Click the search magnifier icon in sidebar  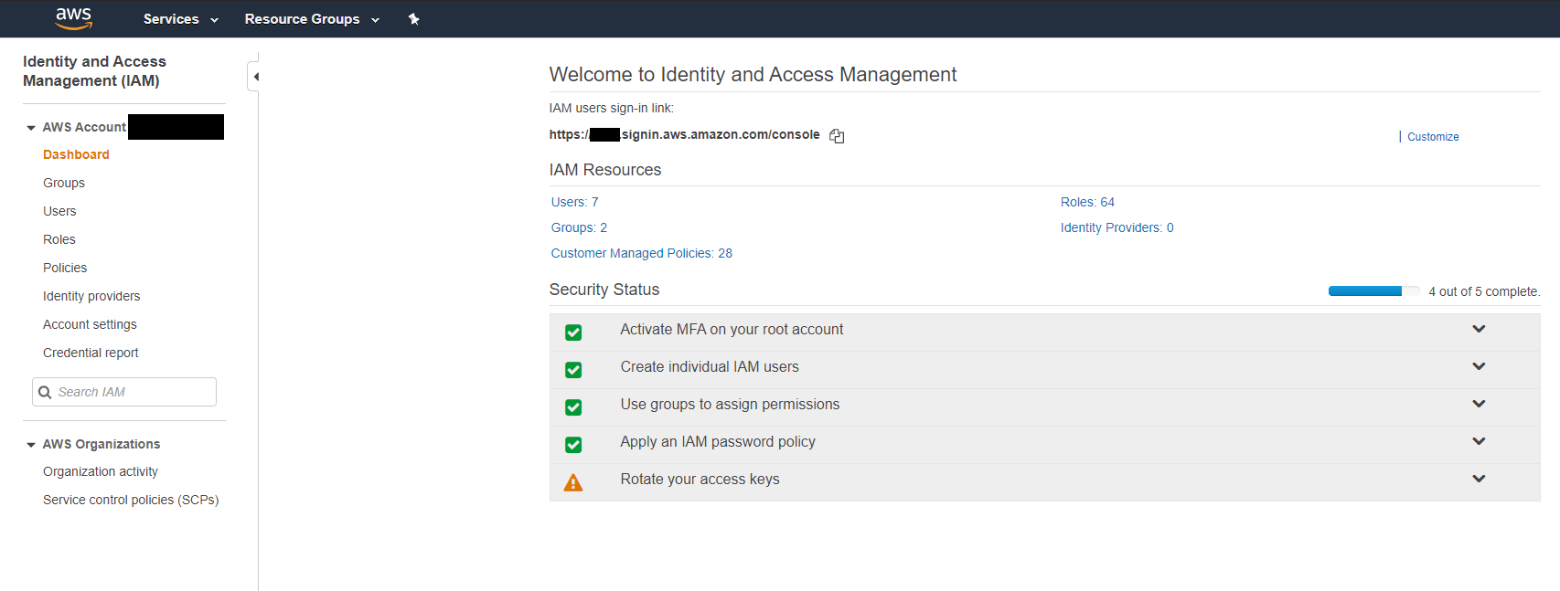(45, 392)
